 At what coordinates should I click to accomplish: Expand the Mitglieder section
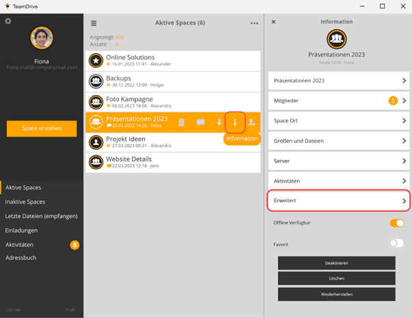338,101
